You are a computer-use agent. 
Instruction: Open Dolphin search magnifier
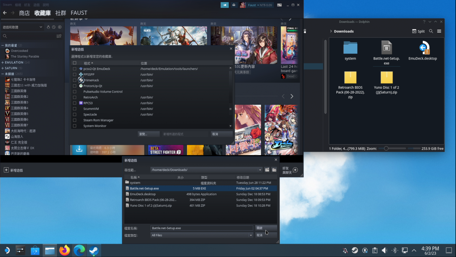click(x=431, y=31)
